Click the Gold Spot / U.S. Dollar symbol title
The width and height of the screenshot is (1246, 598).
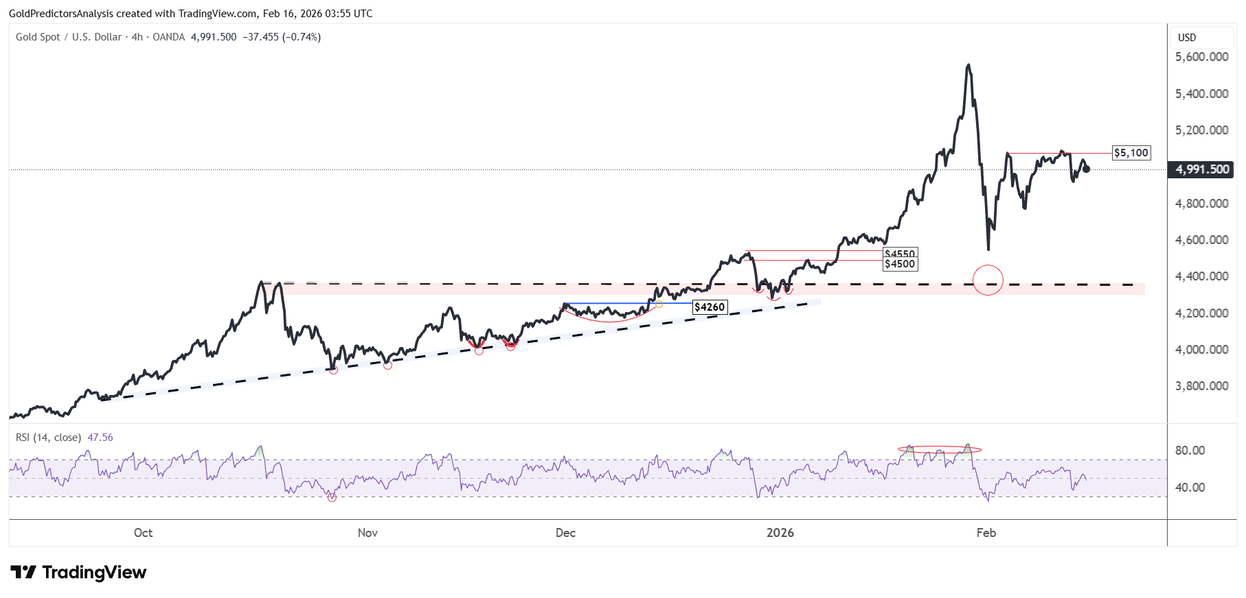pos(69,37)
